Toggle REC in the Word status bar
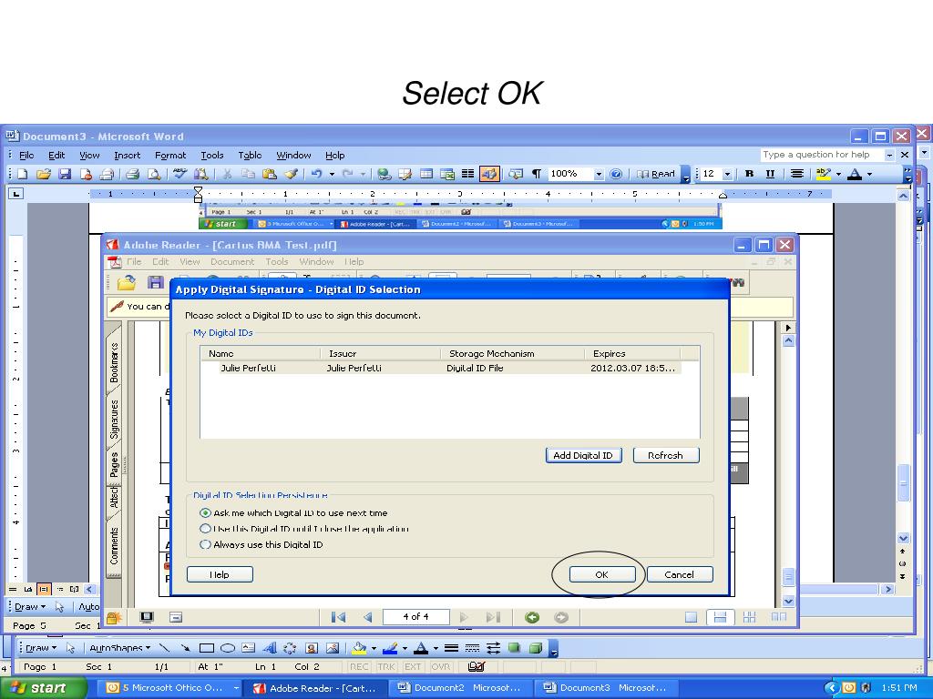 pos(359,667)
